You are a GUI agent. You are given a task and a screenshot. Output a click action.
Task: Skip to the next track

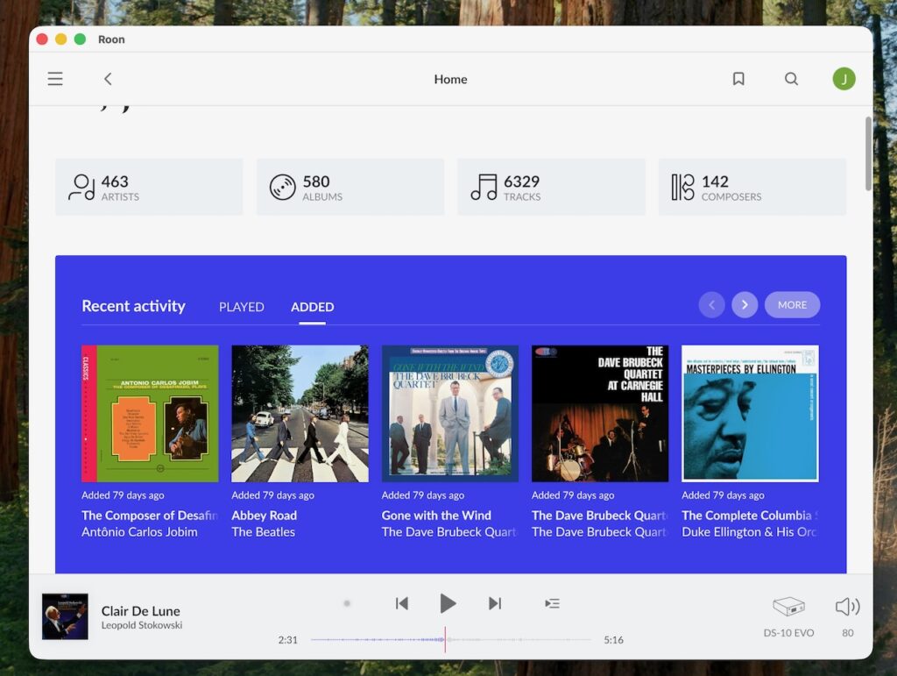pyautogui.click(x=494, y=603)
